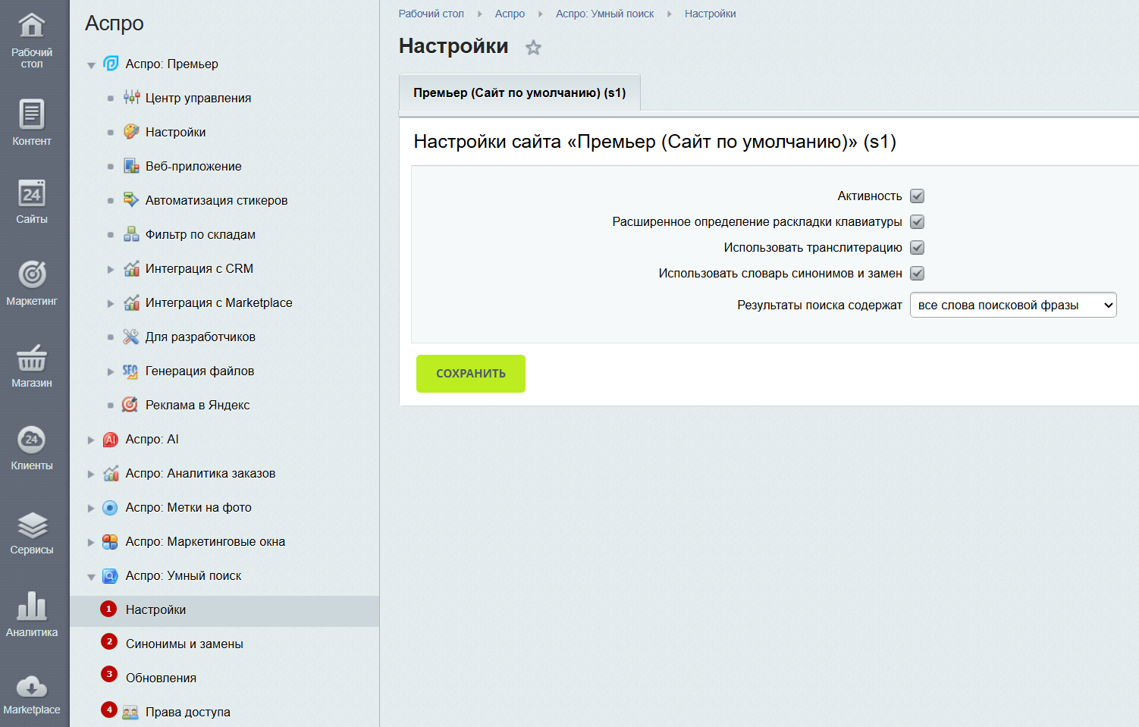This screenshot has width=1139, height=727.
Task: Open the Рабочий стол sidebar section
Action: pyautogui.click(x=32, y=41)
